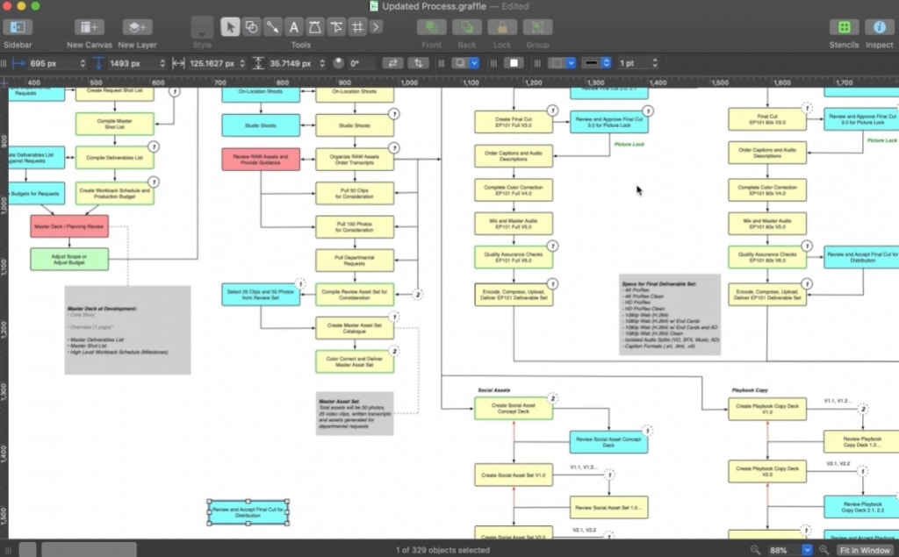
Task: Select the gray 'Master Deck at Development' note
Action: click(127, 330)
